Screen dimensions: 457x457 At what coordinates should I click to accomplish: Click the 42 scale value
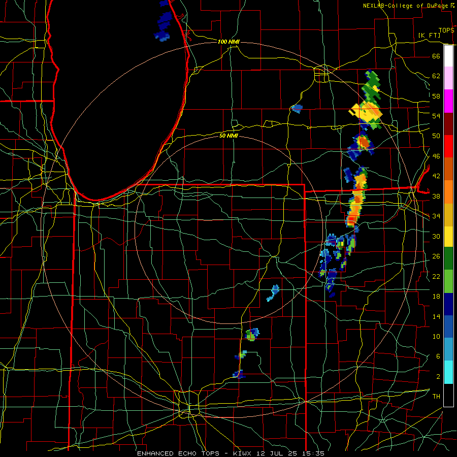pyautogui.click(x=436, y=176)
